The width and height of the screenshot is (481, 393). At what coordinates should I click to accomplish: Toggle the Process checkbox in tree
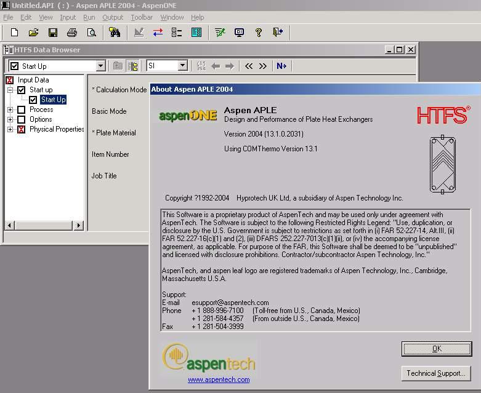tap(21, 109)
